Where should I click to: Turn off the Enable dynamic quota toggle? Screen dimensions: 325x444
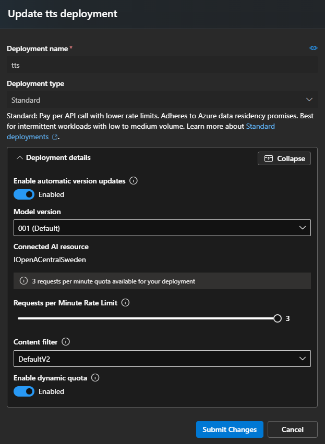click(x=23, y=391)
